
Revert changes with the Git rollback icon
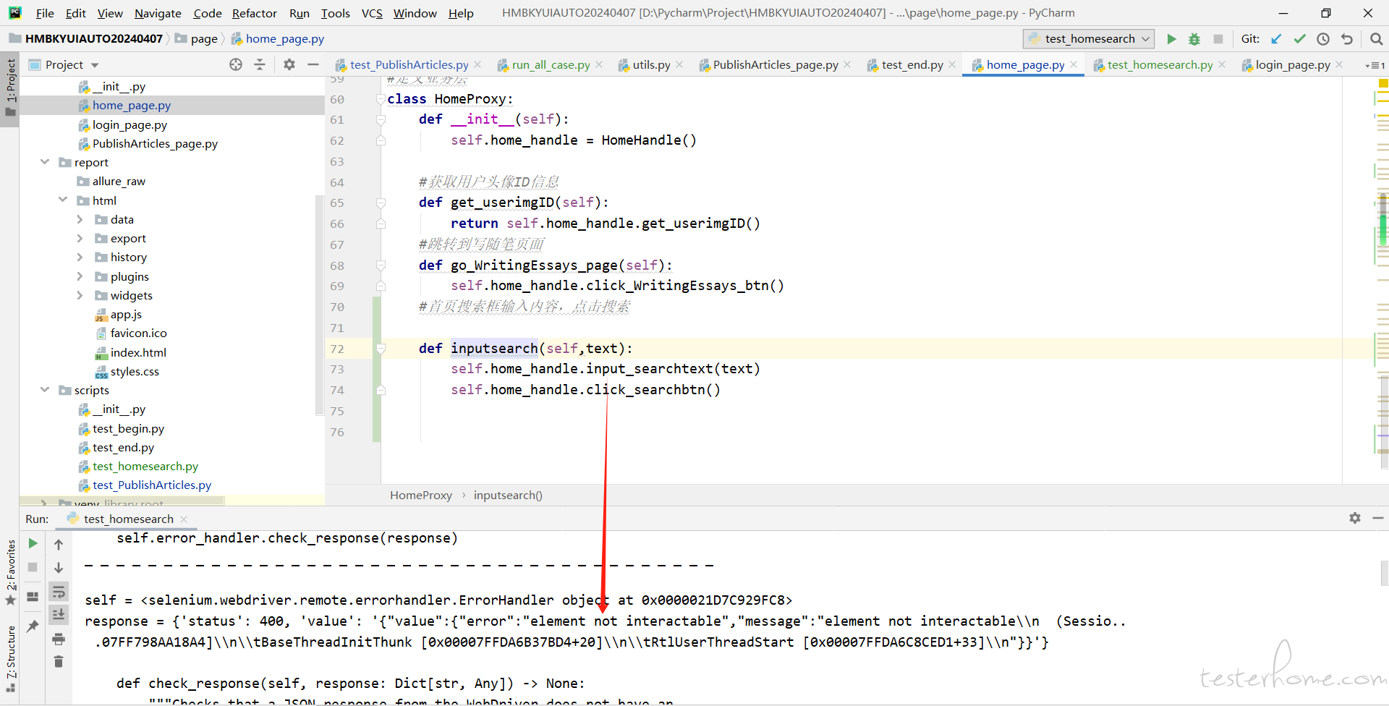coord(1346,39)
